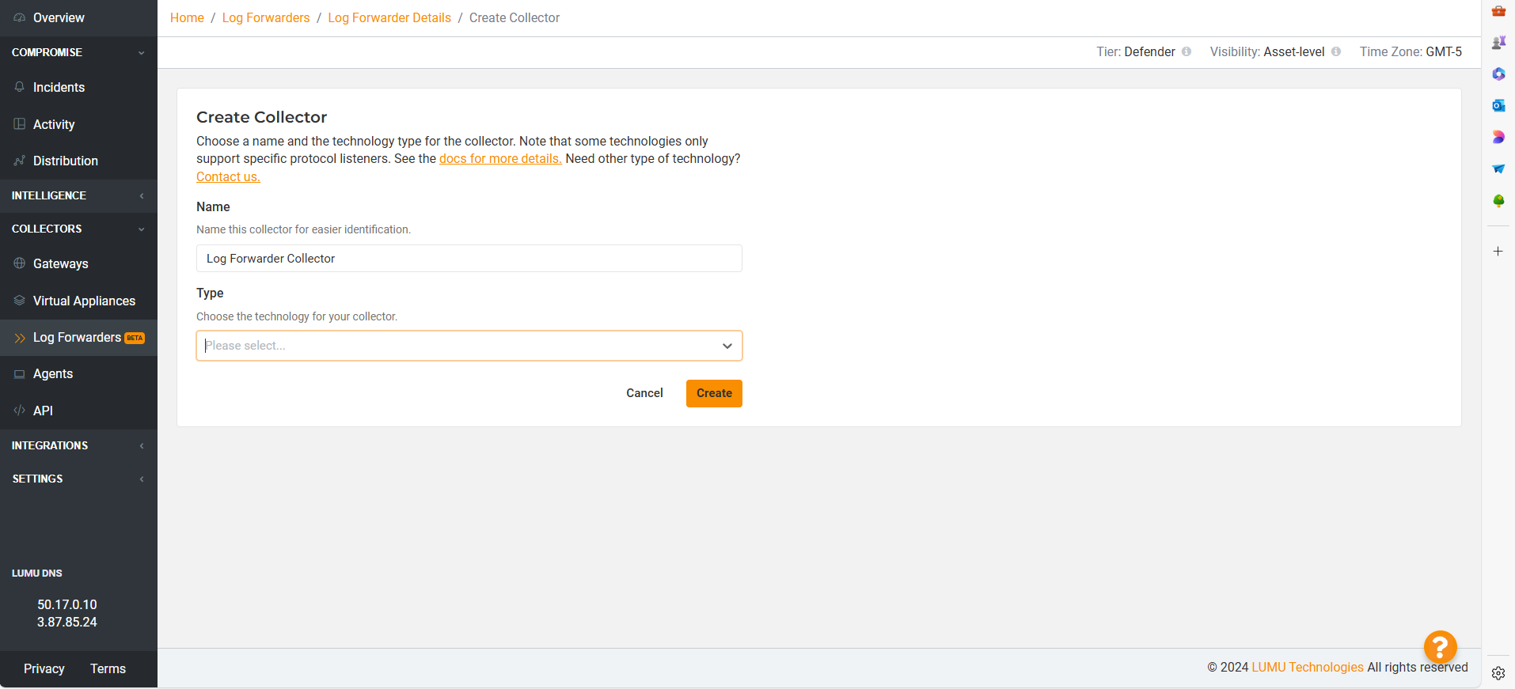Open Microsoft 365 in the browser sidebar
This screenshot has width=1515, height=689.
(x=1498, y=74)
